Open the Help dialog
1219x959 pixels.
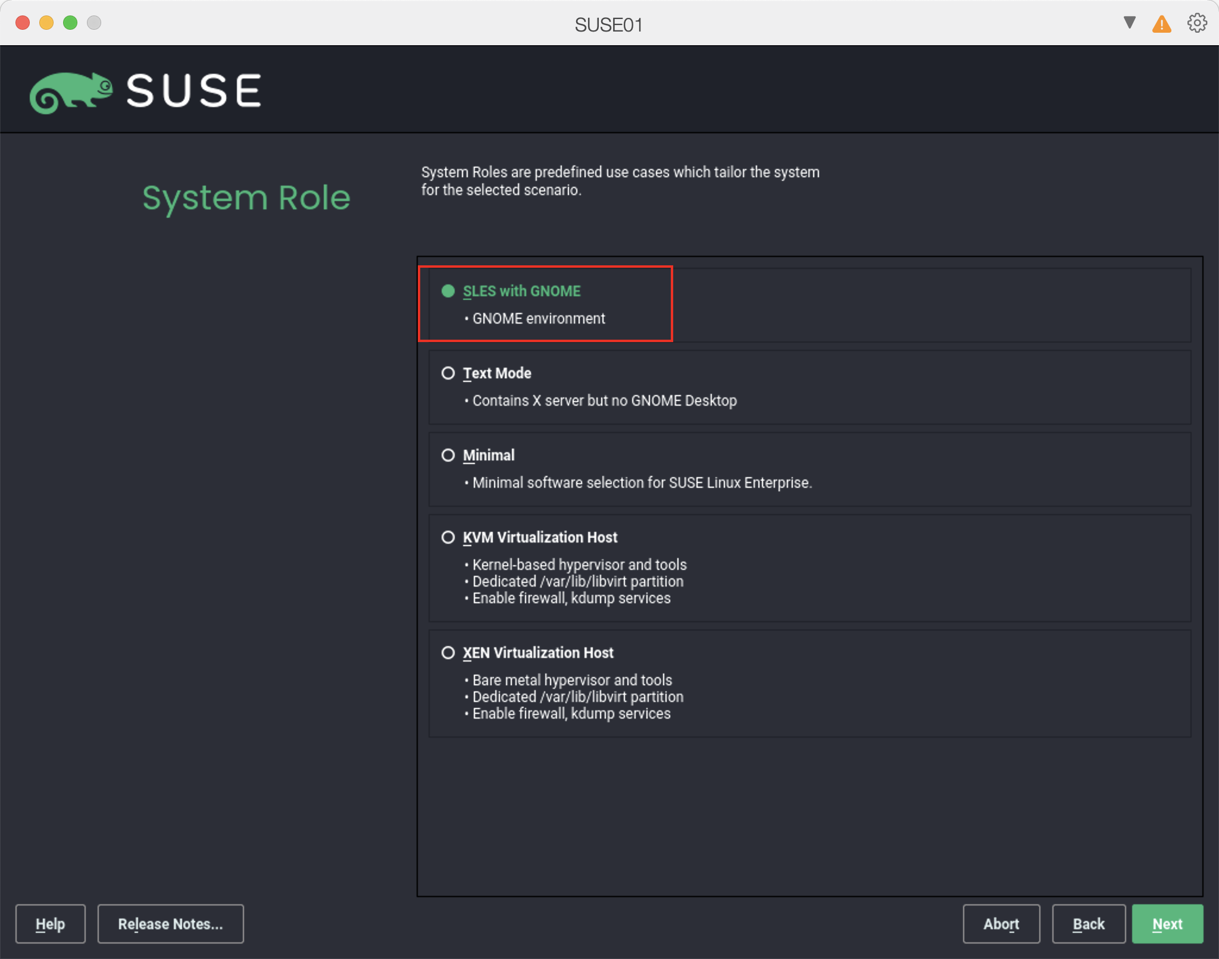(x=50, y=924)
